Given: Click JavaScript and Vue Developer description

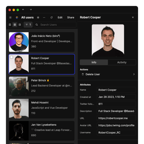Looking at the screenshot, I should [x=49, y=108].
